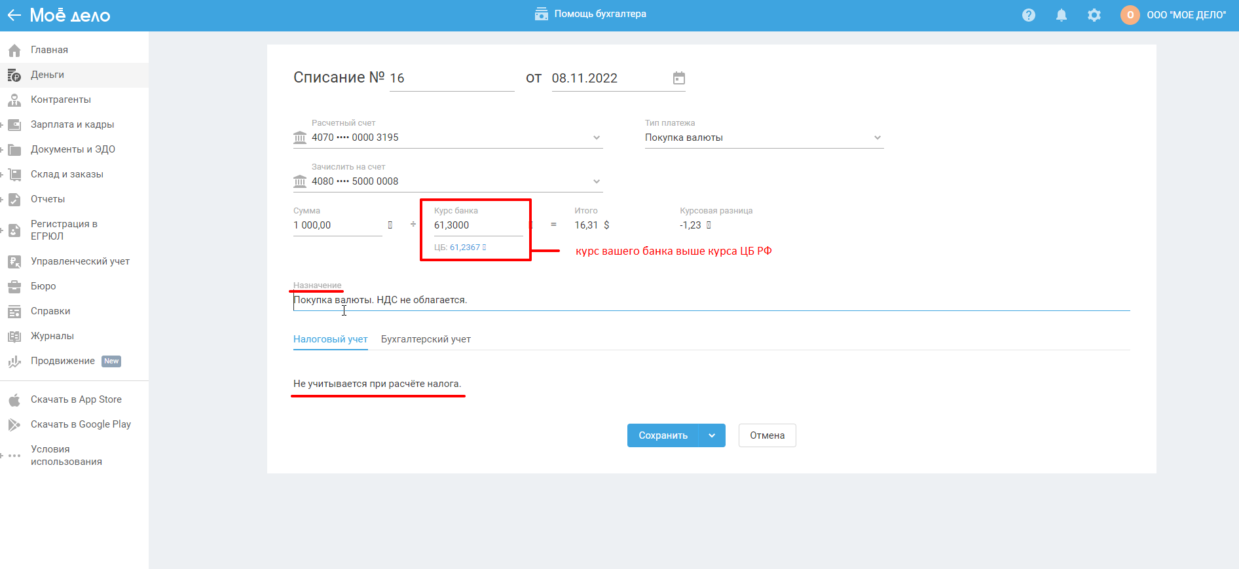The image size is (1239, 569).
Task: Open Деньги in the sidebar
Action: 47,75
